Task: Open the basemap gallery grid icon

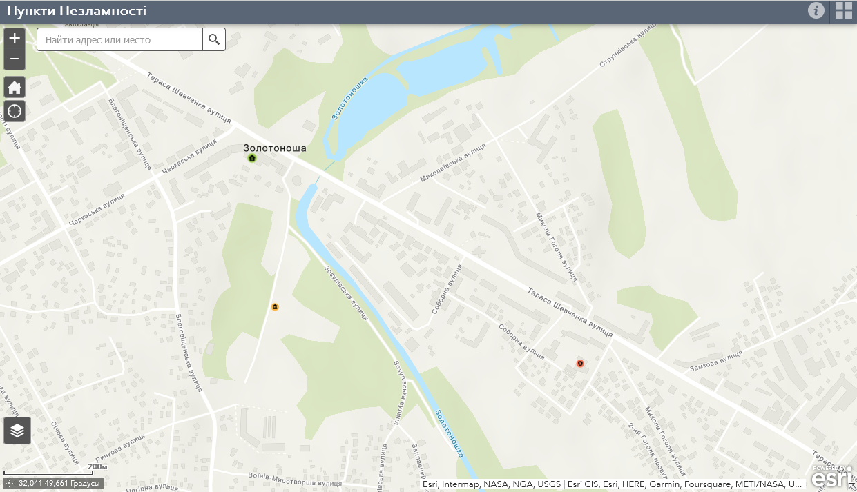Action: 844,10
